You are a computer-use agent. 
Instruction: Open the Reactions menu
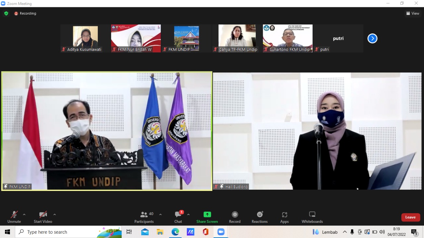259,217
